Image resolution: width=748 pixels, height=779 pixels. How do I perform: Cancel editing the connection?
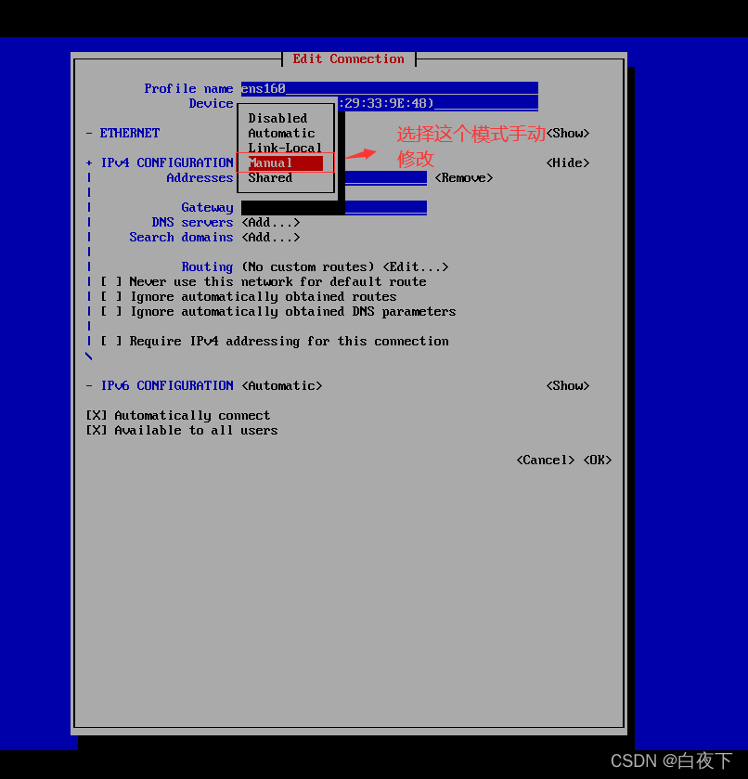click(x=546, y=460)
